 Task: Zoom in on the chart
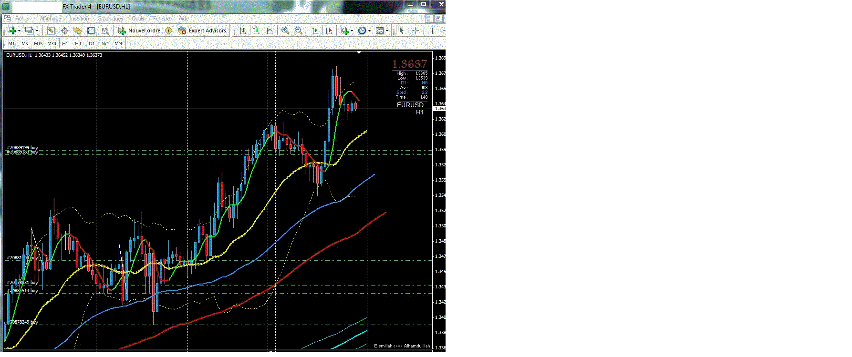(285, 31)
